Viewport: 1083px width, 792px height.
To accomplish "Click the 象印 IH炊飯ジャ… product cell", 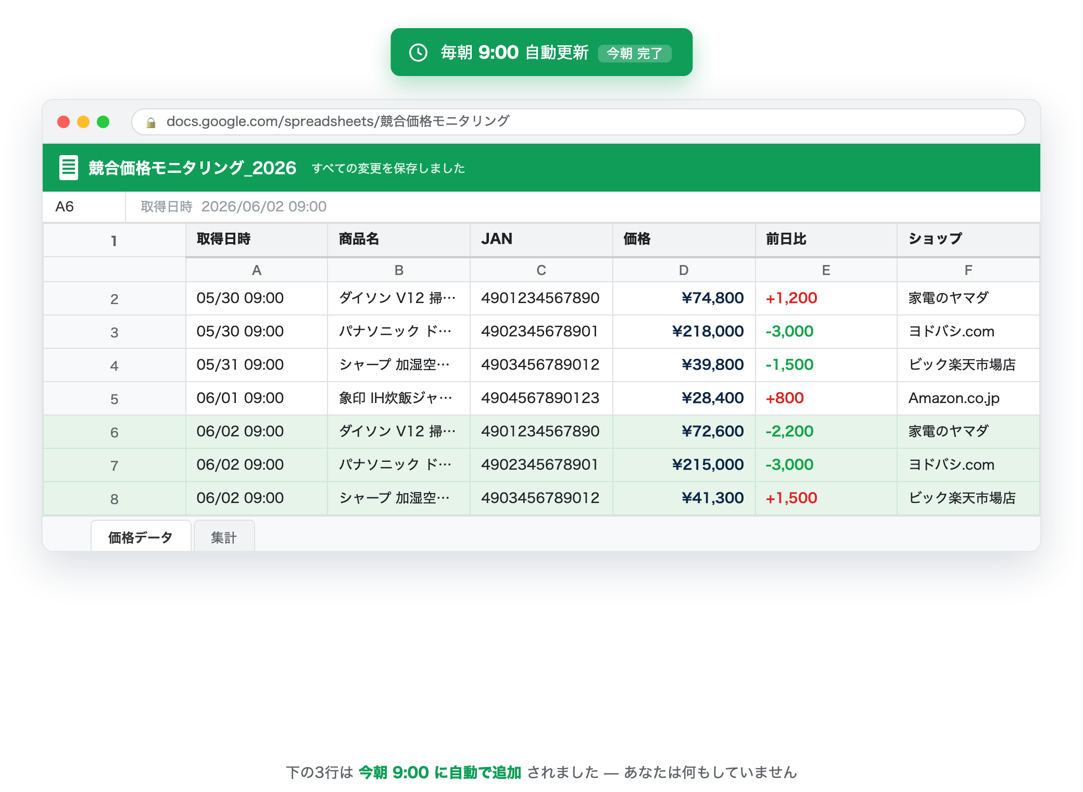I will tap(398, 398).
